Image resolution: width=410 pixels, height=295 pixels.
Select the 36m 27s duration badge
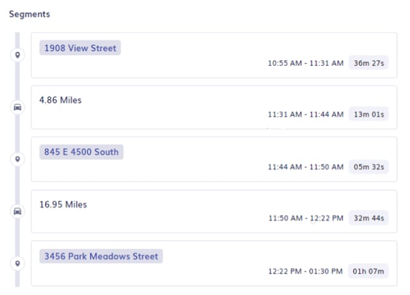(368, 63)
